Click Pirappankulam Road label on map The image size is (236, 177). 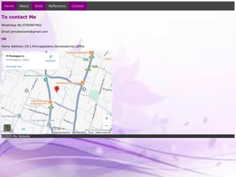64,107
